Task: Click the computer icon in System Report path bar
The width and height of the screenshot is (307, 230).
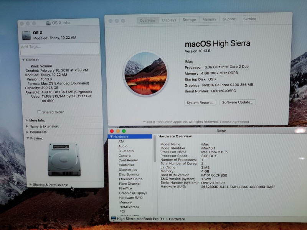Action: click(113, 219)
